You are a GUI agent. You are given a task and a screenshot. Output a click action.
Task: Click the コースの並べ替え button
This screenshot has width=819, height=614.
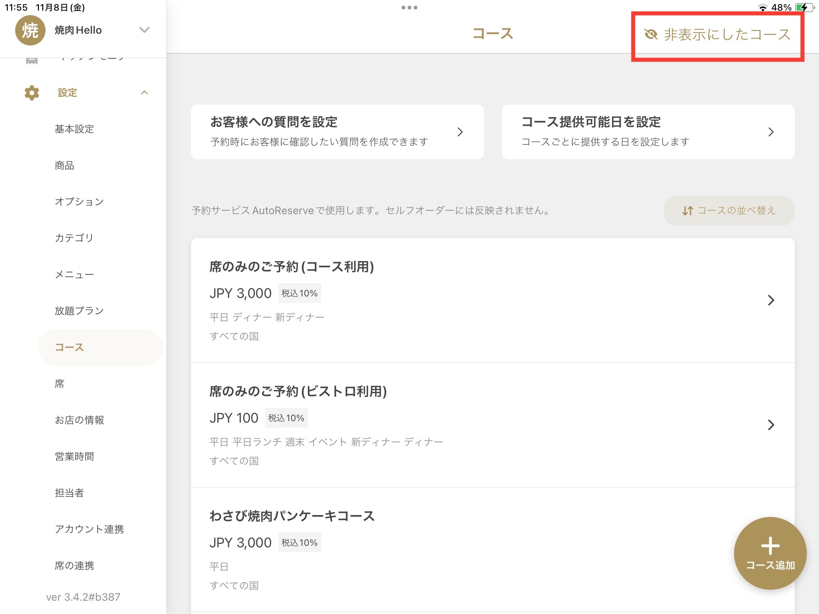pyautogui.click(x=729, y=211)
